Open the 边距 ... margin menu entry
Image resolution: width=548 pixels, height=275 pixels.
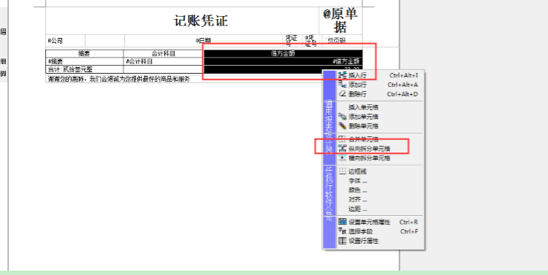point(357,209)
